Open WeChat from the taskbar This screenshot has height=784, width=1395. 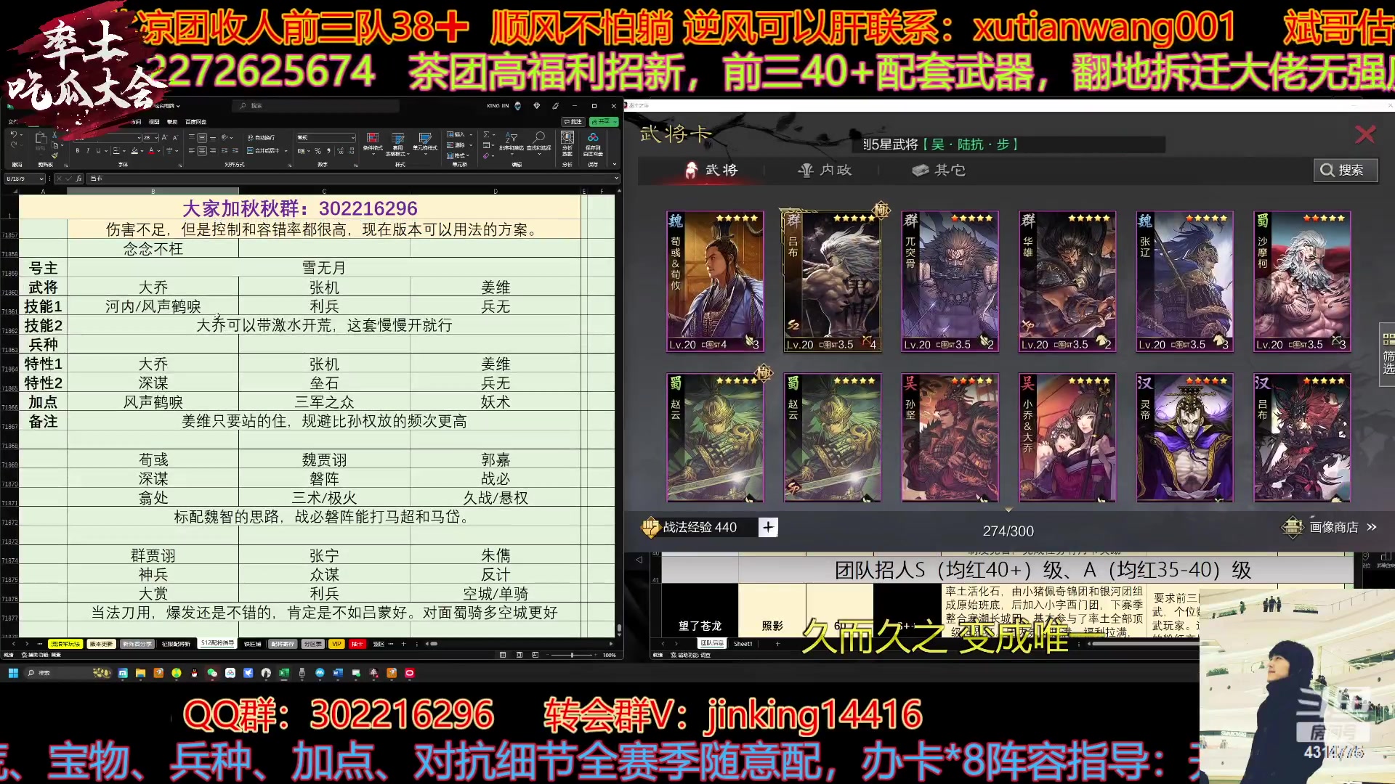click(212, 673)
